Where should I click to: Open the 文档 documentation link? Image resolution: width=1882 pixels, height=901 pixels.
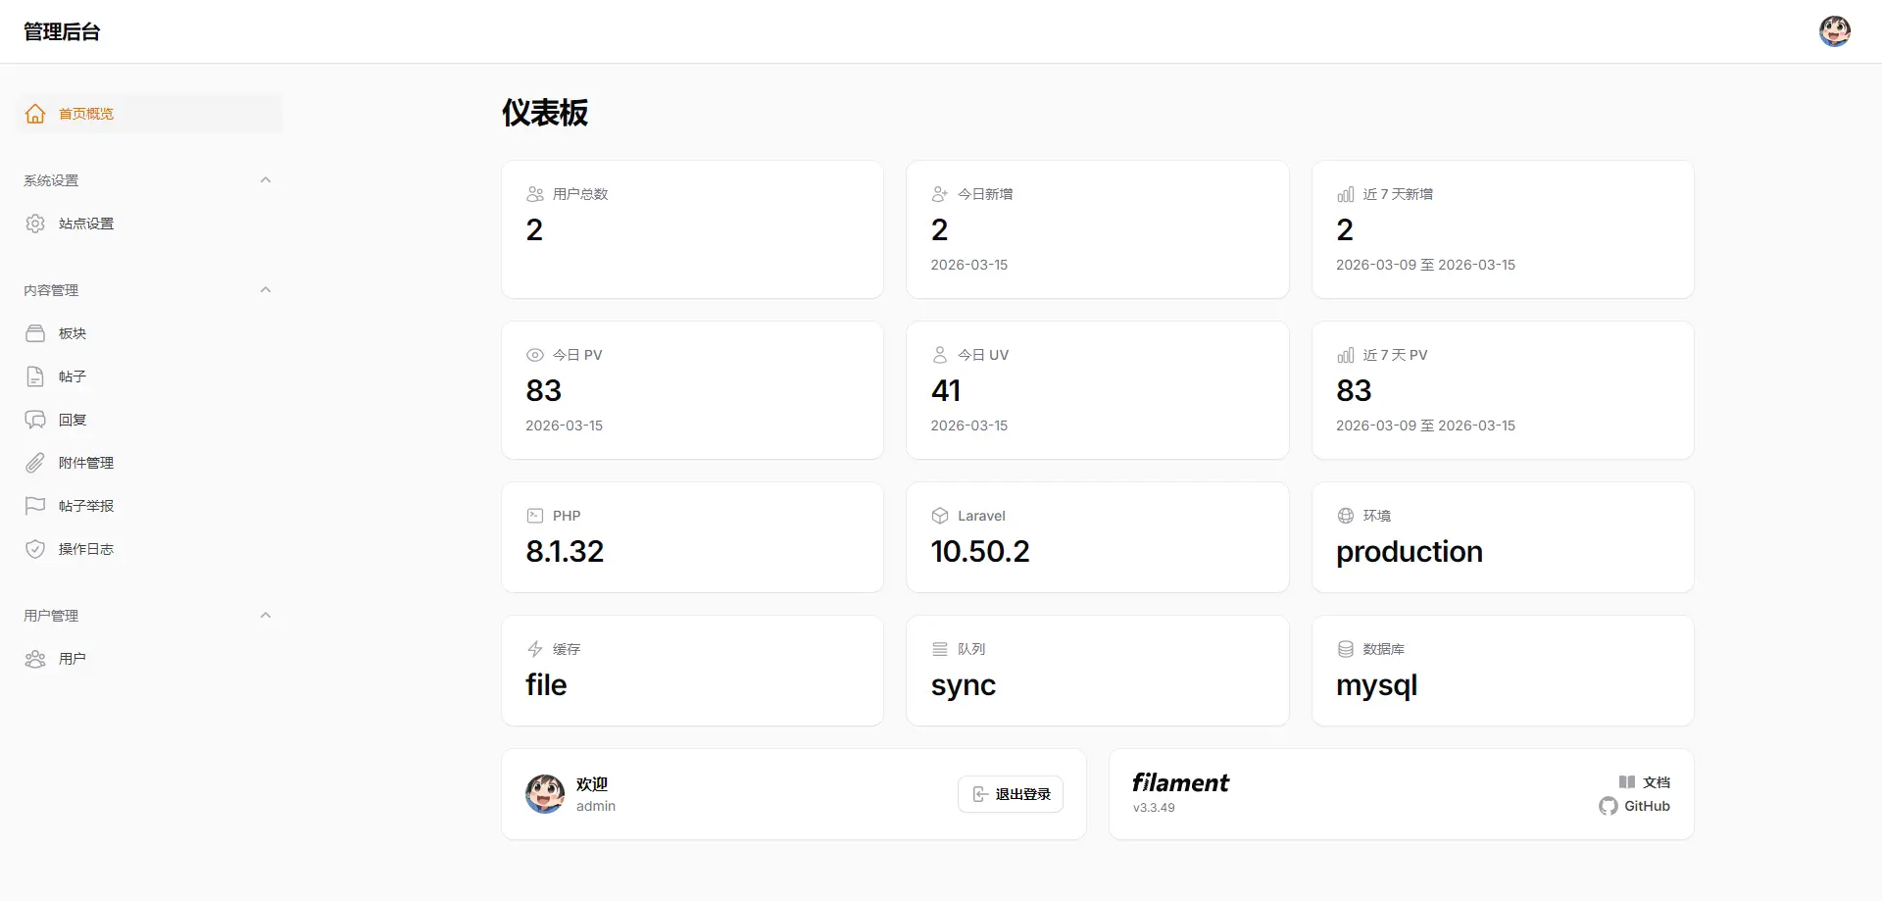(x=1645, y=782)
